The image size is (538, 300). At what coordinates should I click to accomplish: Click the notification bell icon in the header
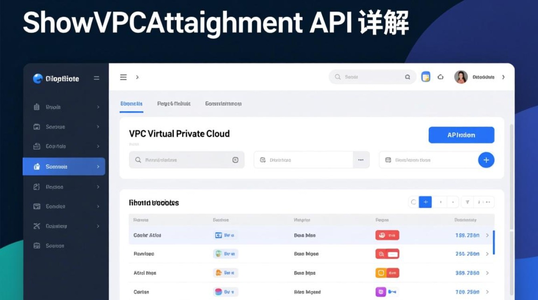(441, 76)
